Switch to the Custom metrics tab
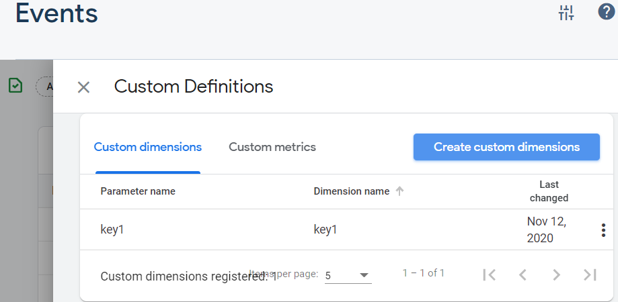Image resolution: width=618 pixels, height=302 pixels. pos(272,147)
